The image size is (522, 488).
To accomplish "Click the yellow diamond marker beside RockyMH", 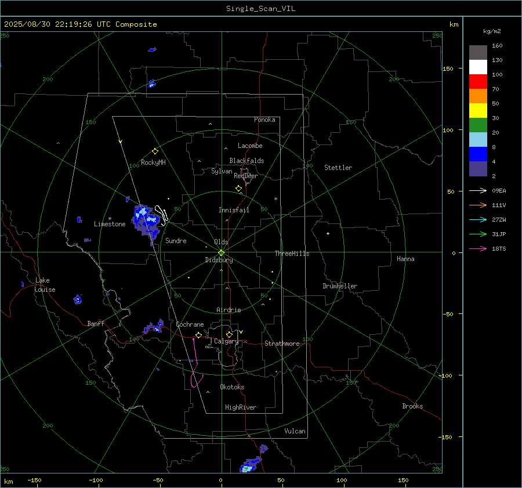I will (x=155, y=151).
